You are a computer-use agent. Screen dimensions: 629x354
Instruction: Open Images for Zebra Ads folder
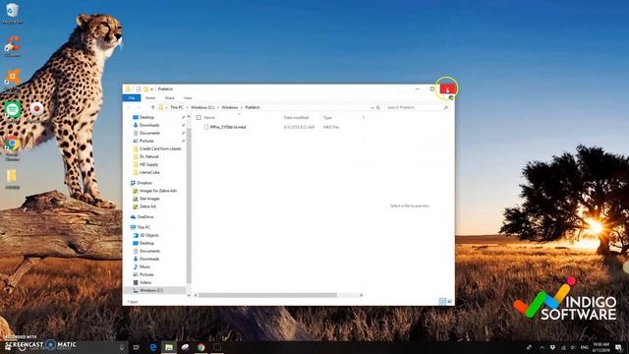pos(158,191)
